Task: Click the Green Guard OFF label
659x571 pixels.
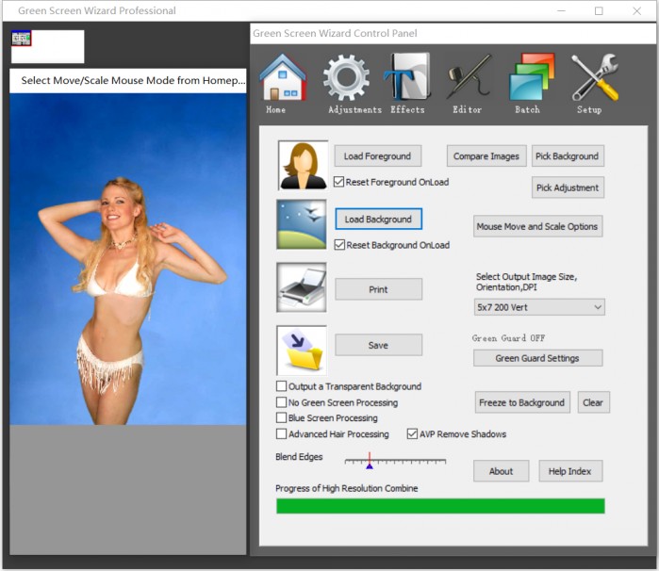Action: [508, 338]
